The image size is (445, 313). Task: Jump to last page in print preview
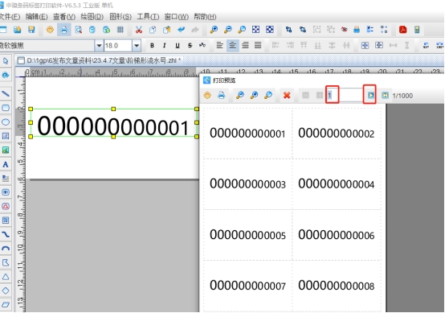pos(385,95)
